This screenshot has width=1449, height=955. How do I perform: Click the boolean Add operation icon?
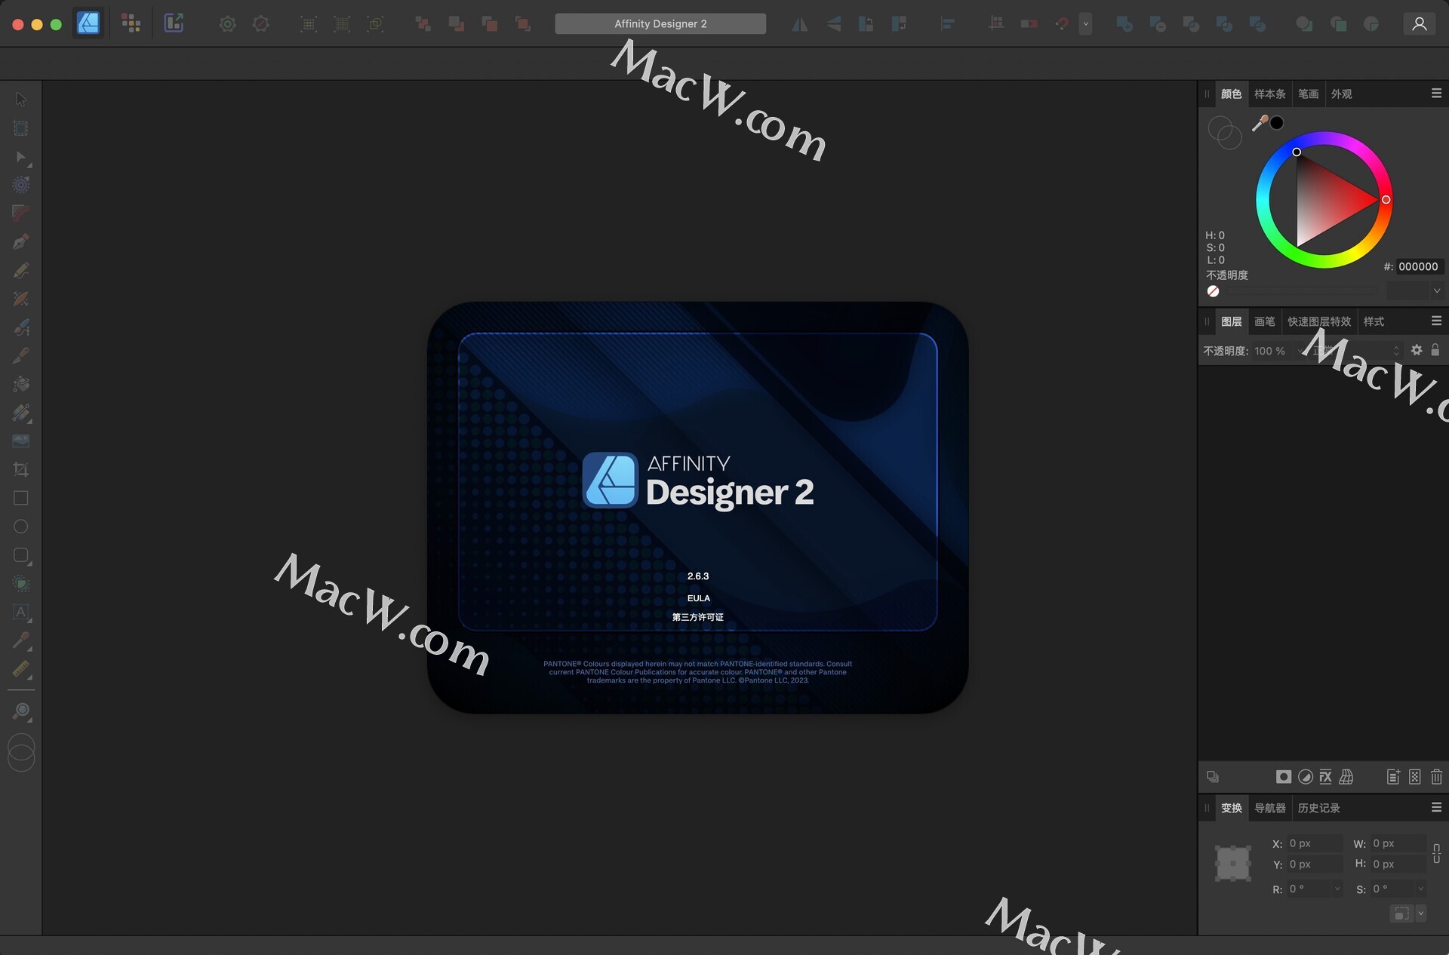coord(1124,24)
